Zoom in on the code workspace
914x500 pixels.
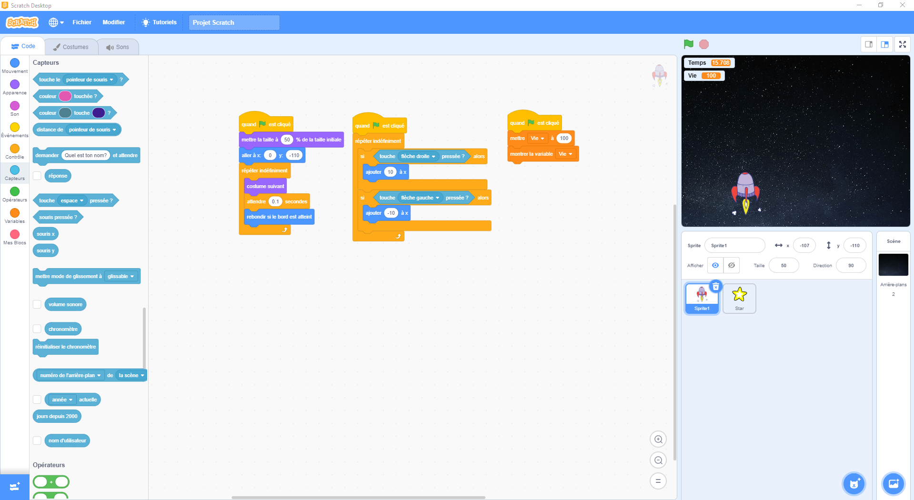click(658, 440)
